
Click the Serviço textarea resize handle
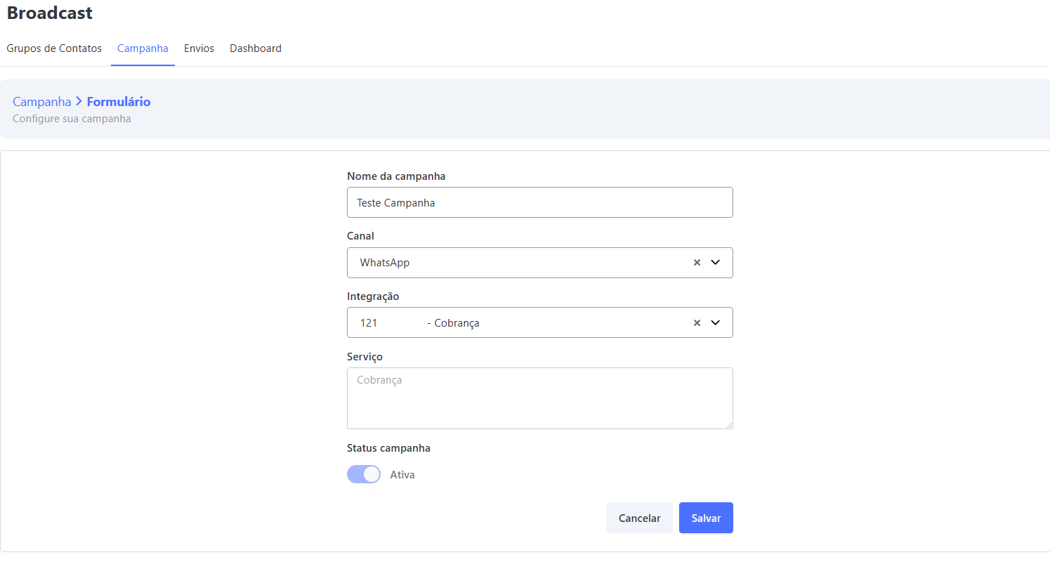click(x=729, y=425)
